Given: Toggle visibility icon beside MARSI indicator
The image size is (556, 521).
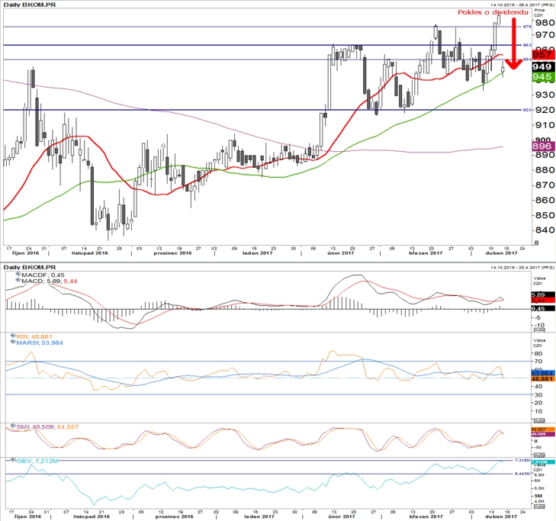Looking at the screenshot, I should coord(13,342).
